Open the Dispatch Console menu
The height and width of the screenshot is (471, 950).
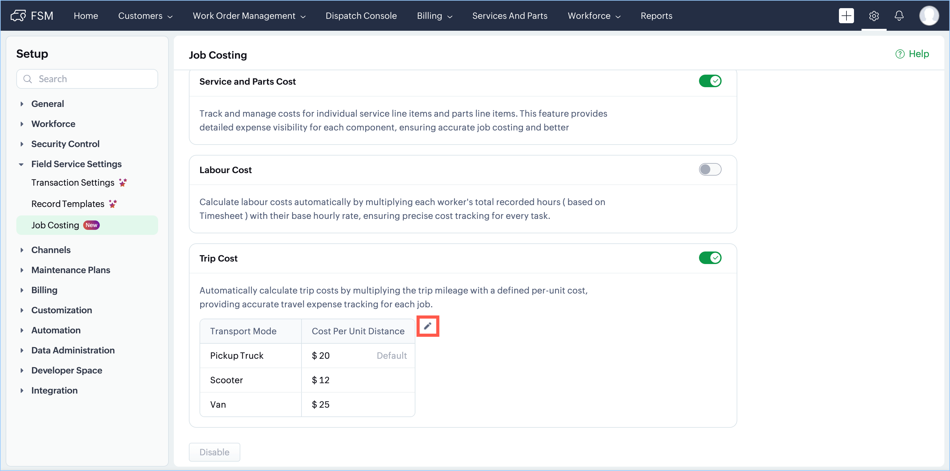click(361, 16)
